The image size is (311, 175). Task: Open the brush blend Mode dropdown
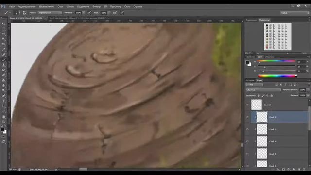(x=50, y=13)
